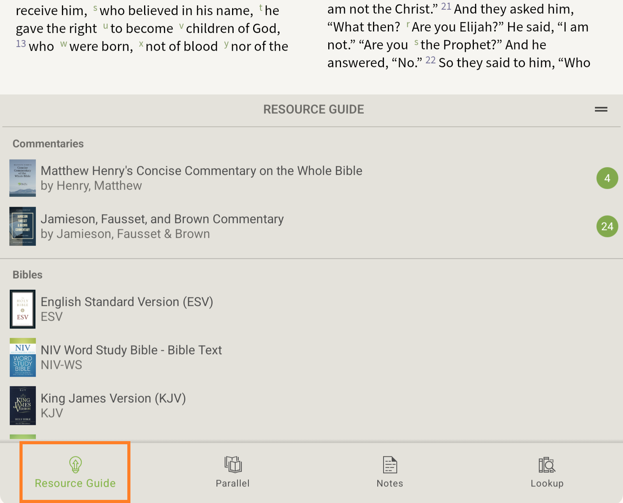
Task: Tap the green 4 count badge
Action: click(x=607, y=178)
